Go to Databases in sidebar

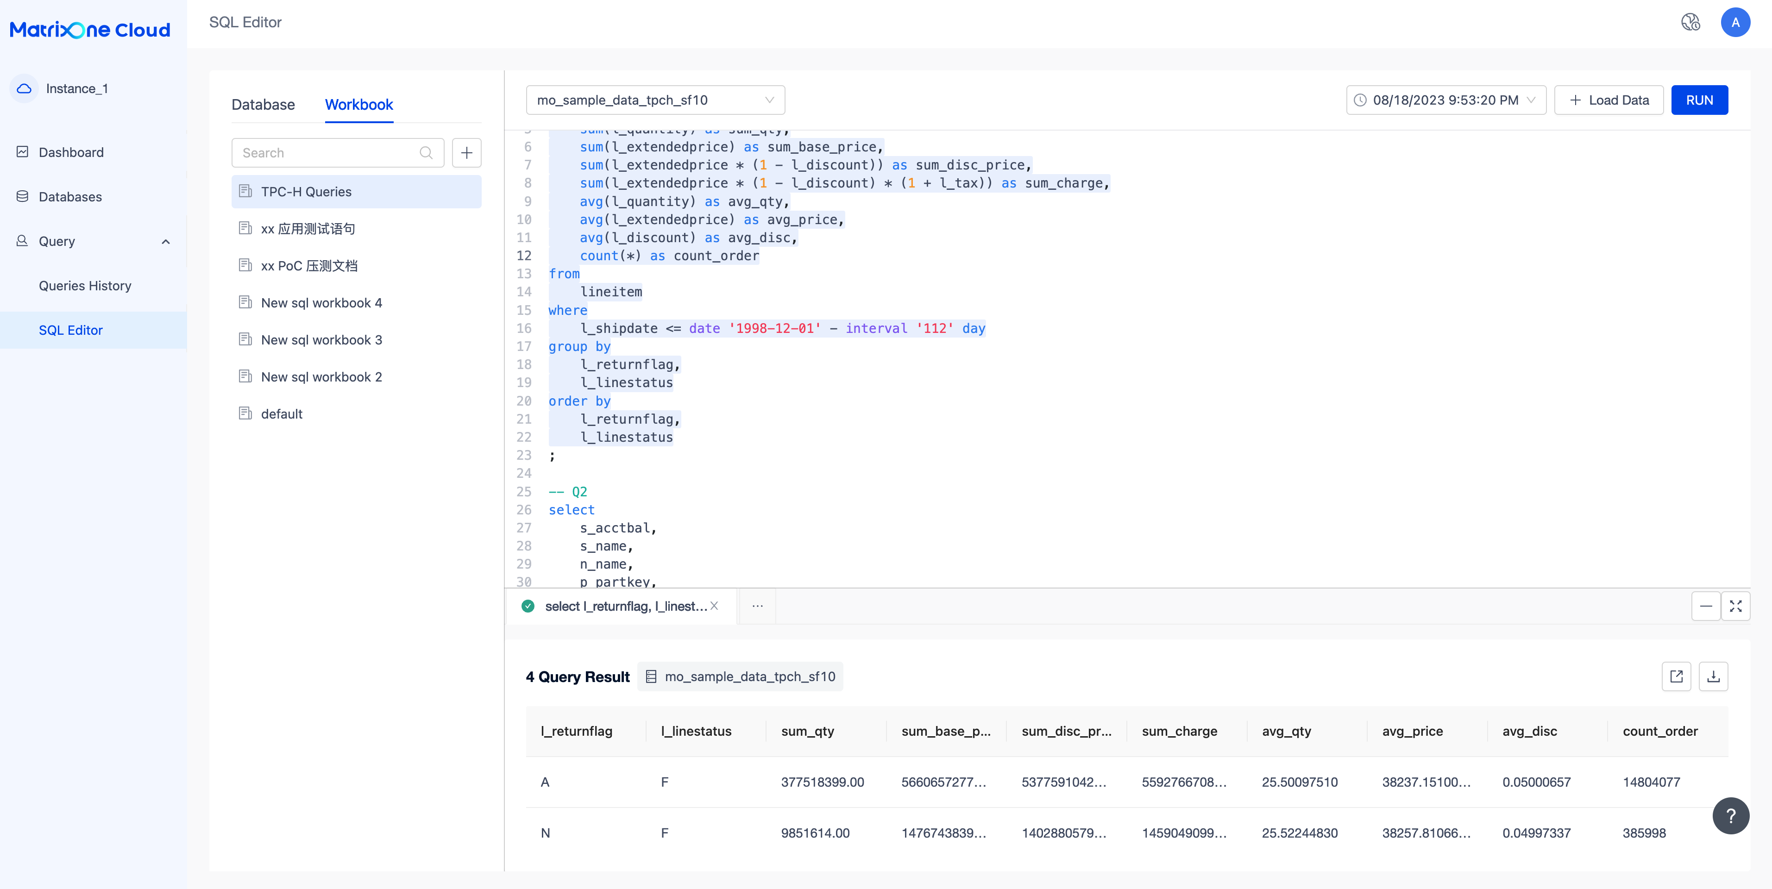click(94, 197)
